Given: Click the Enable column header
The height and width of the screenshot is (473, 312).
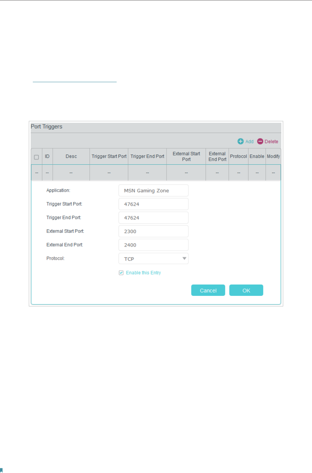Looking at the screenshot, I should coord(257,156).
